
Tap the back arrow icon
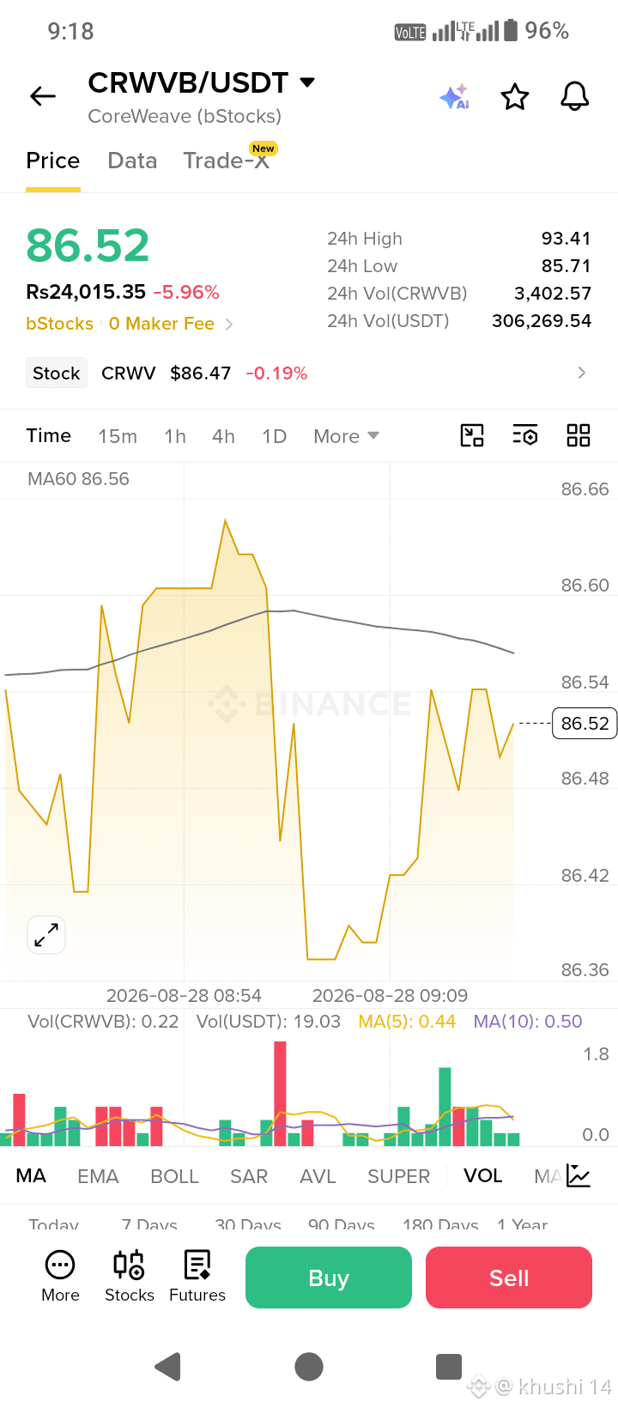pyautogui.click(x=43, y=96)
